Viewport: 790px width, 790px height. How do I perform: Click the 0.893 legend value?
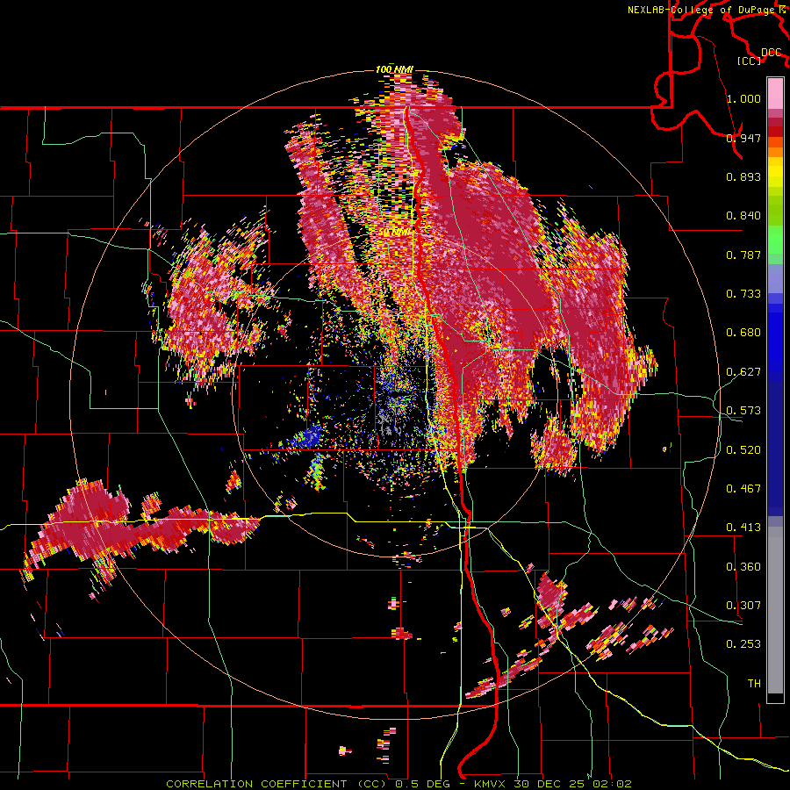point(743,176)
